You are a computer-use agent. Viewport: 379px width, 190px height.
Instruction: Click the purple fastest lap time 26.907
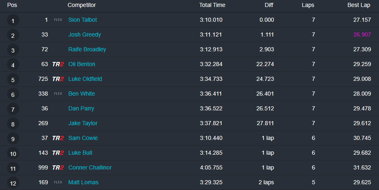click(362, 34)
